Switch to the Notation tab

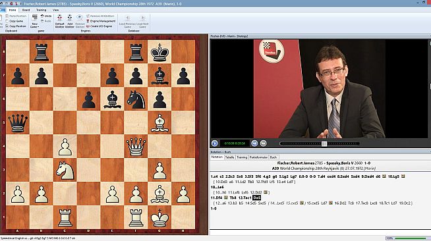[217, 157]
